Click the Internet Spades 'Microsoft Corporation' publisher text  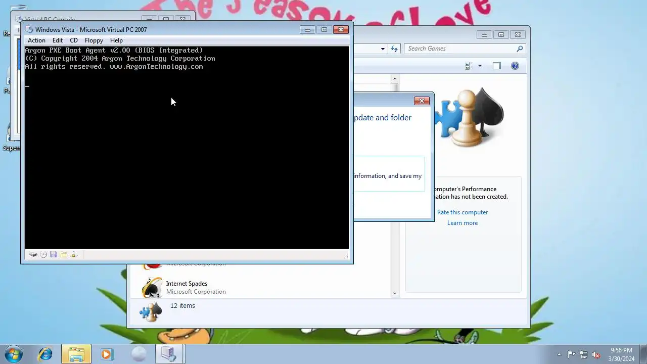[x=196, y=292]
